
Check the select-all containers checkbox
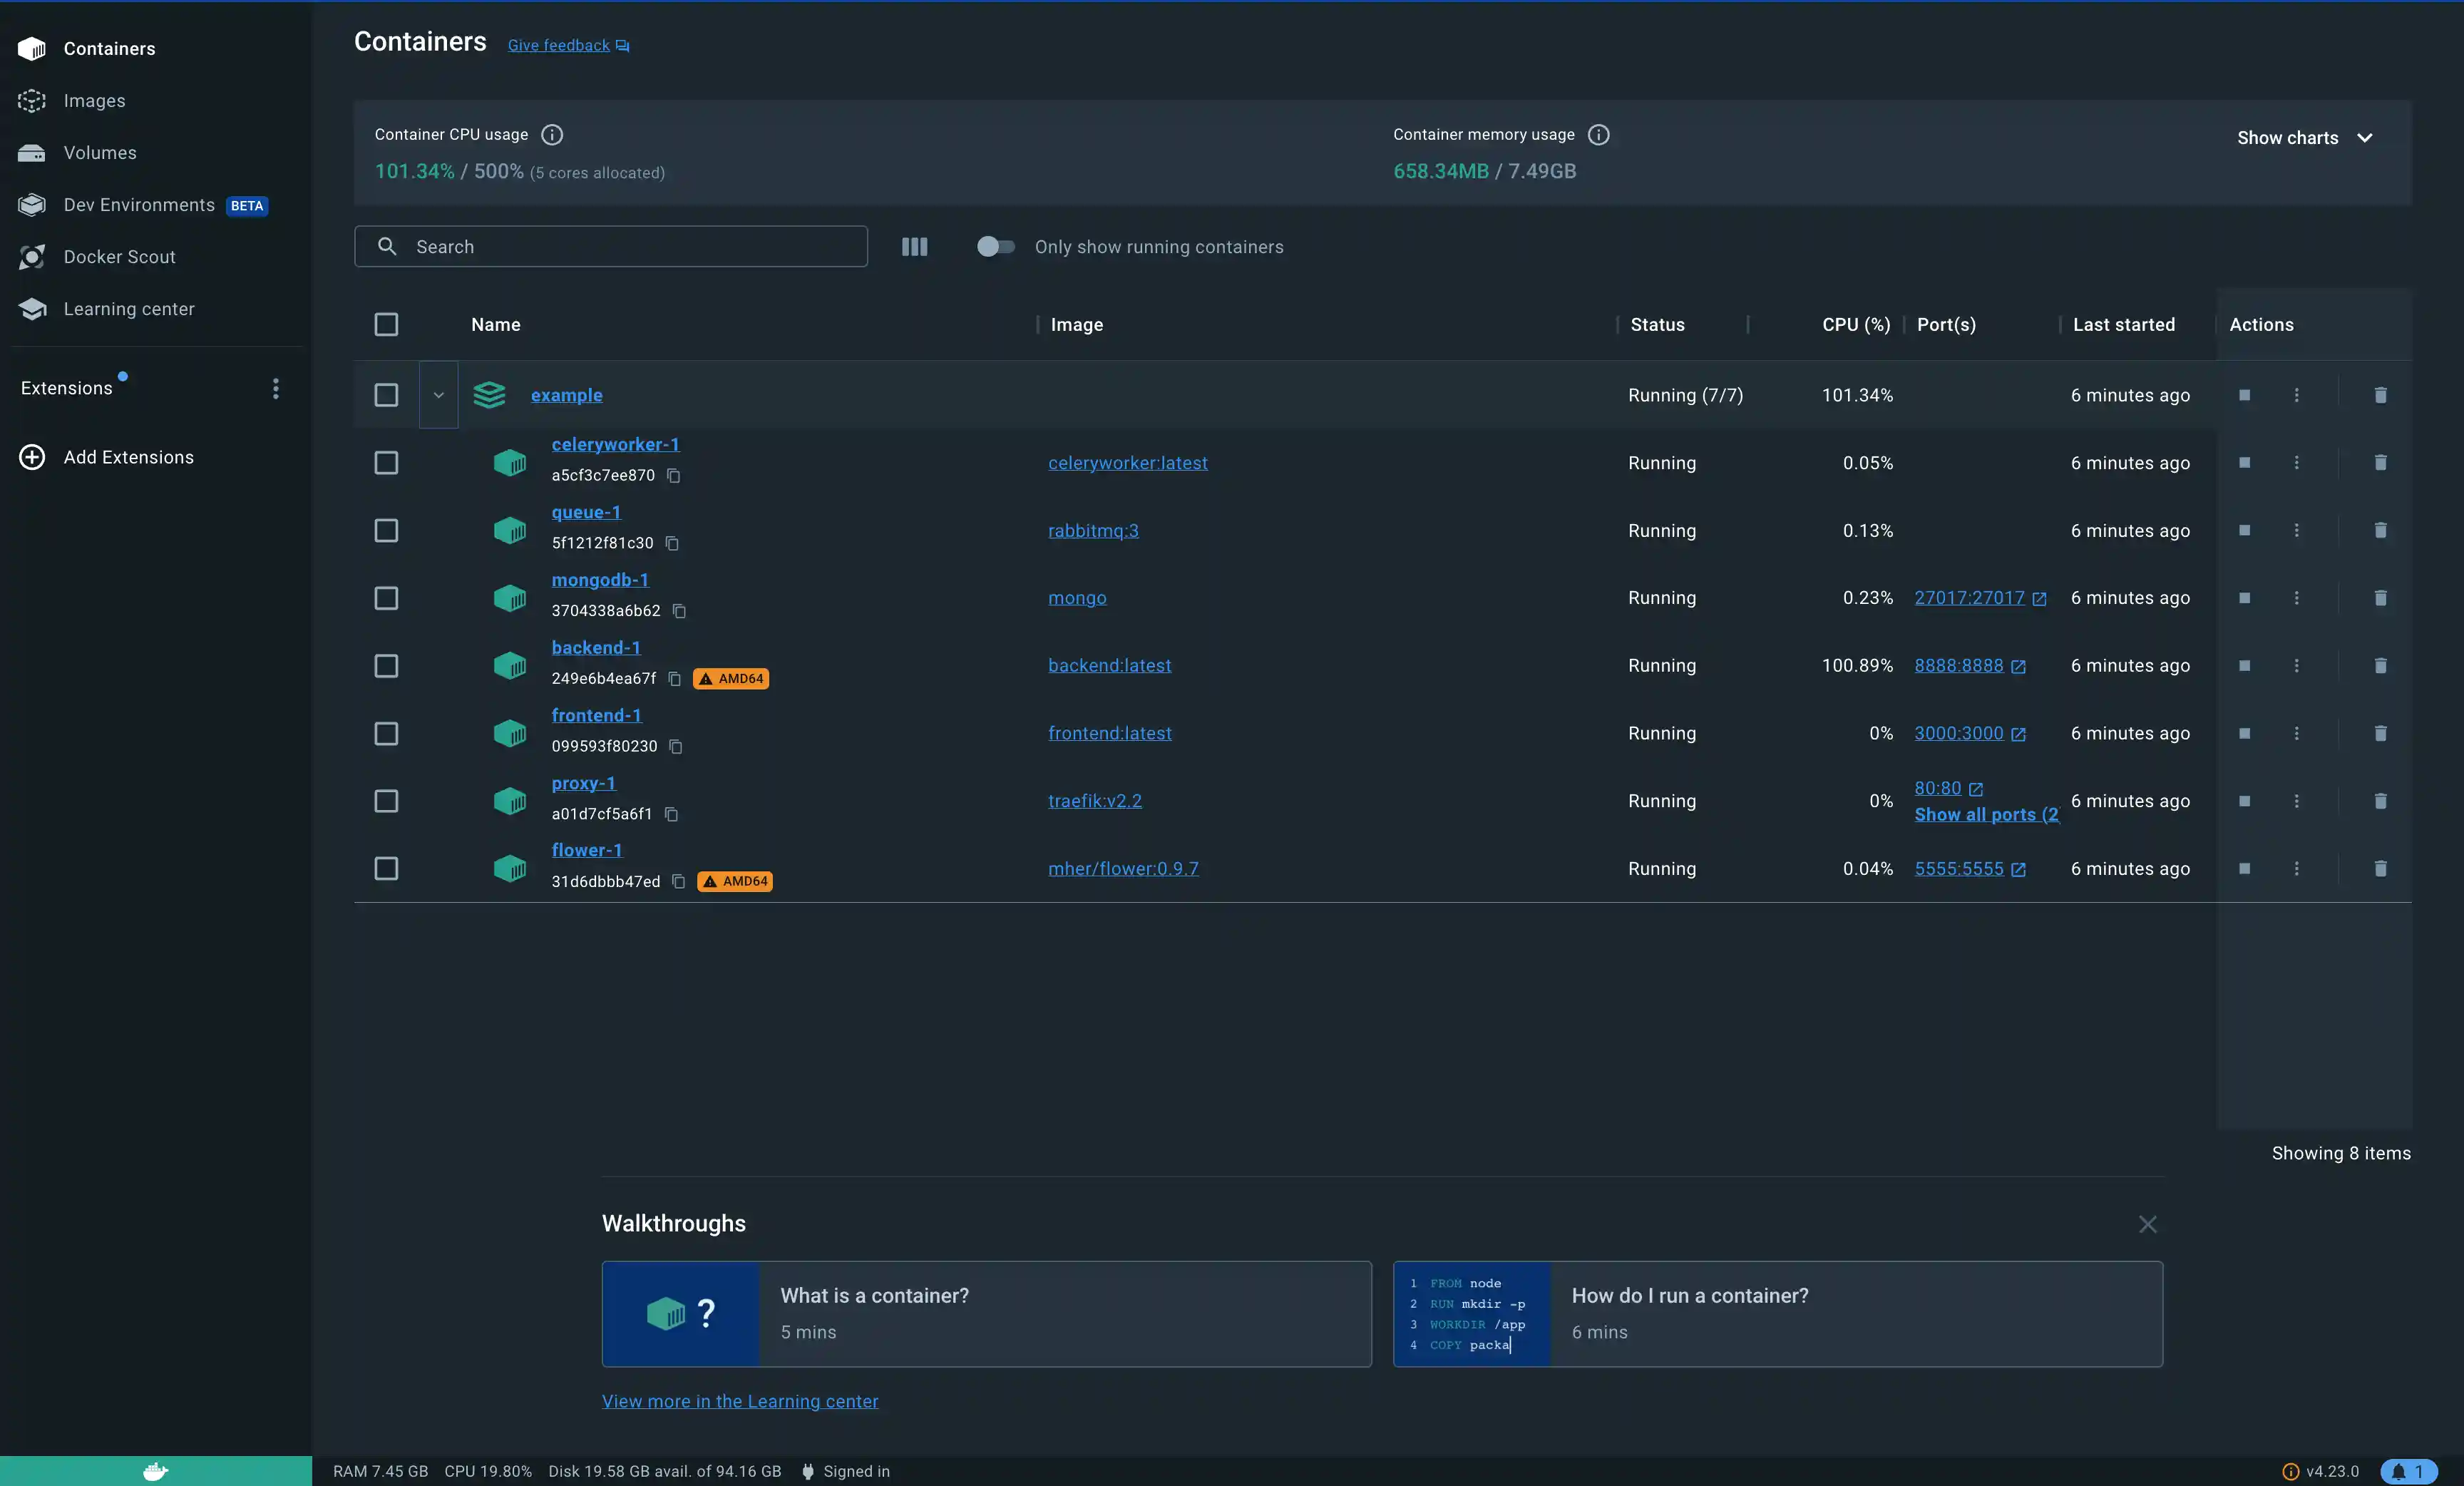coord(387,324)
